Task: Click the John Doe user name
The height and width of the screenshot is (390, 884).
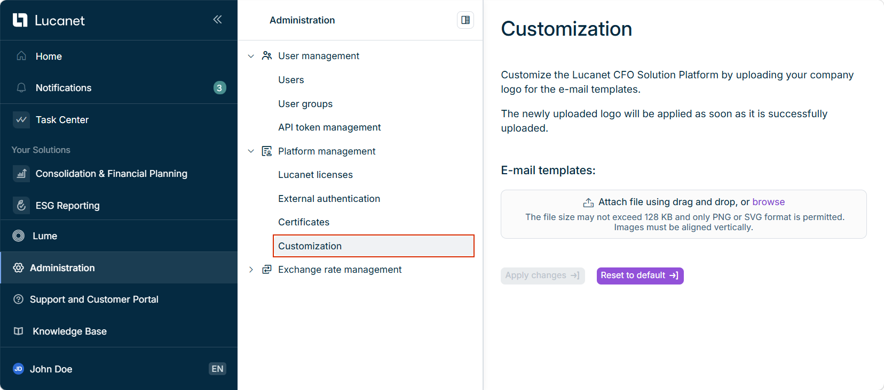Action: [x=51, y=369]
